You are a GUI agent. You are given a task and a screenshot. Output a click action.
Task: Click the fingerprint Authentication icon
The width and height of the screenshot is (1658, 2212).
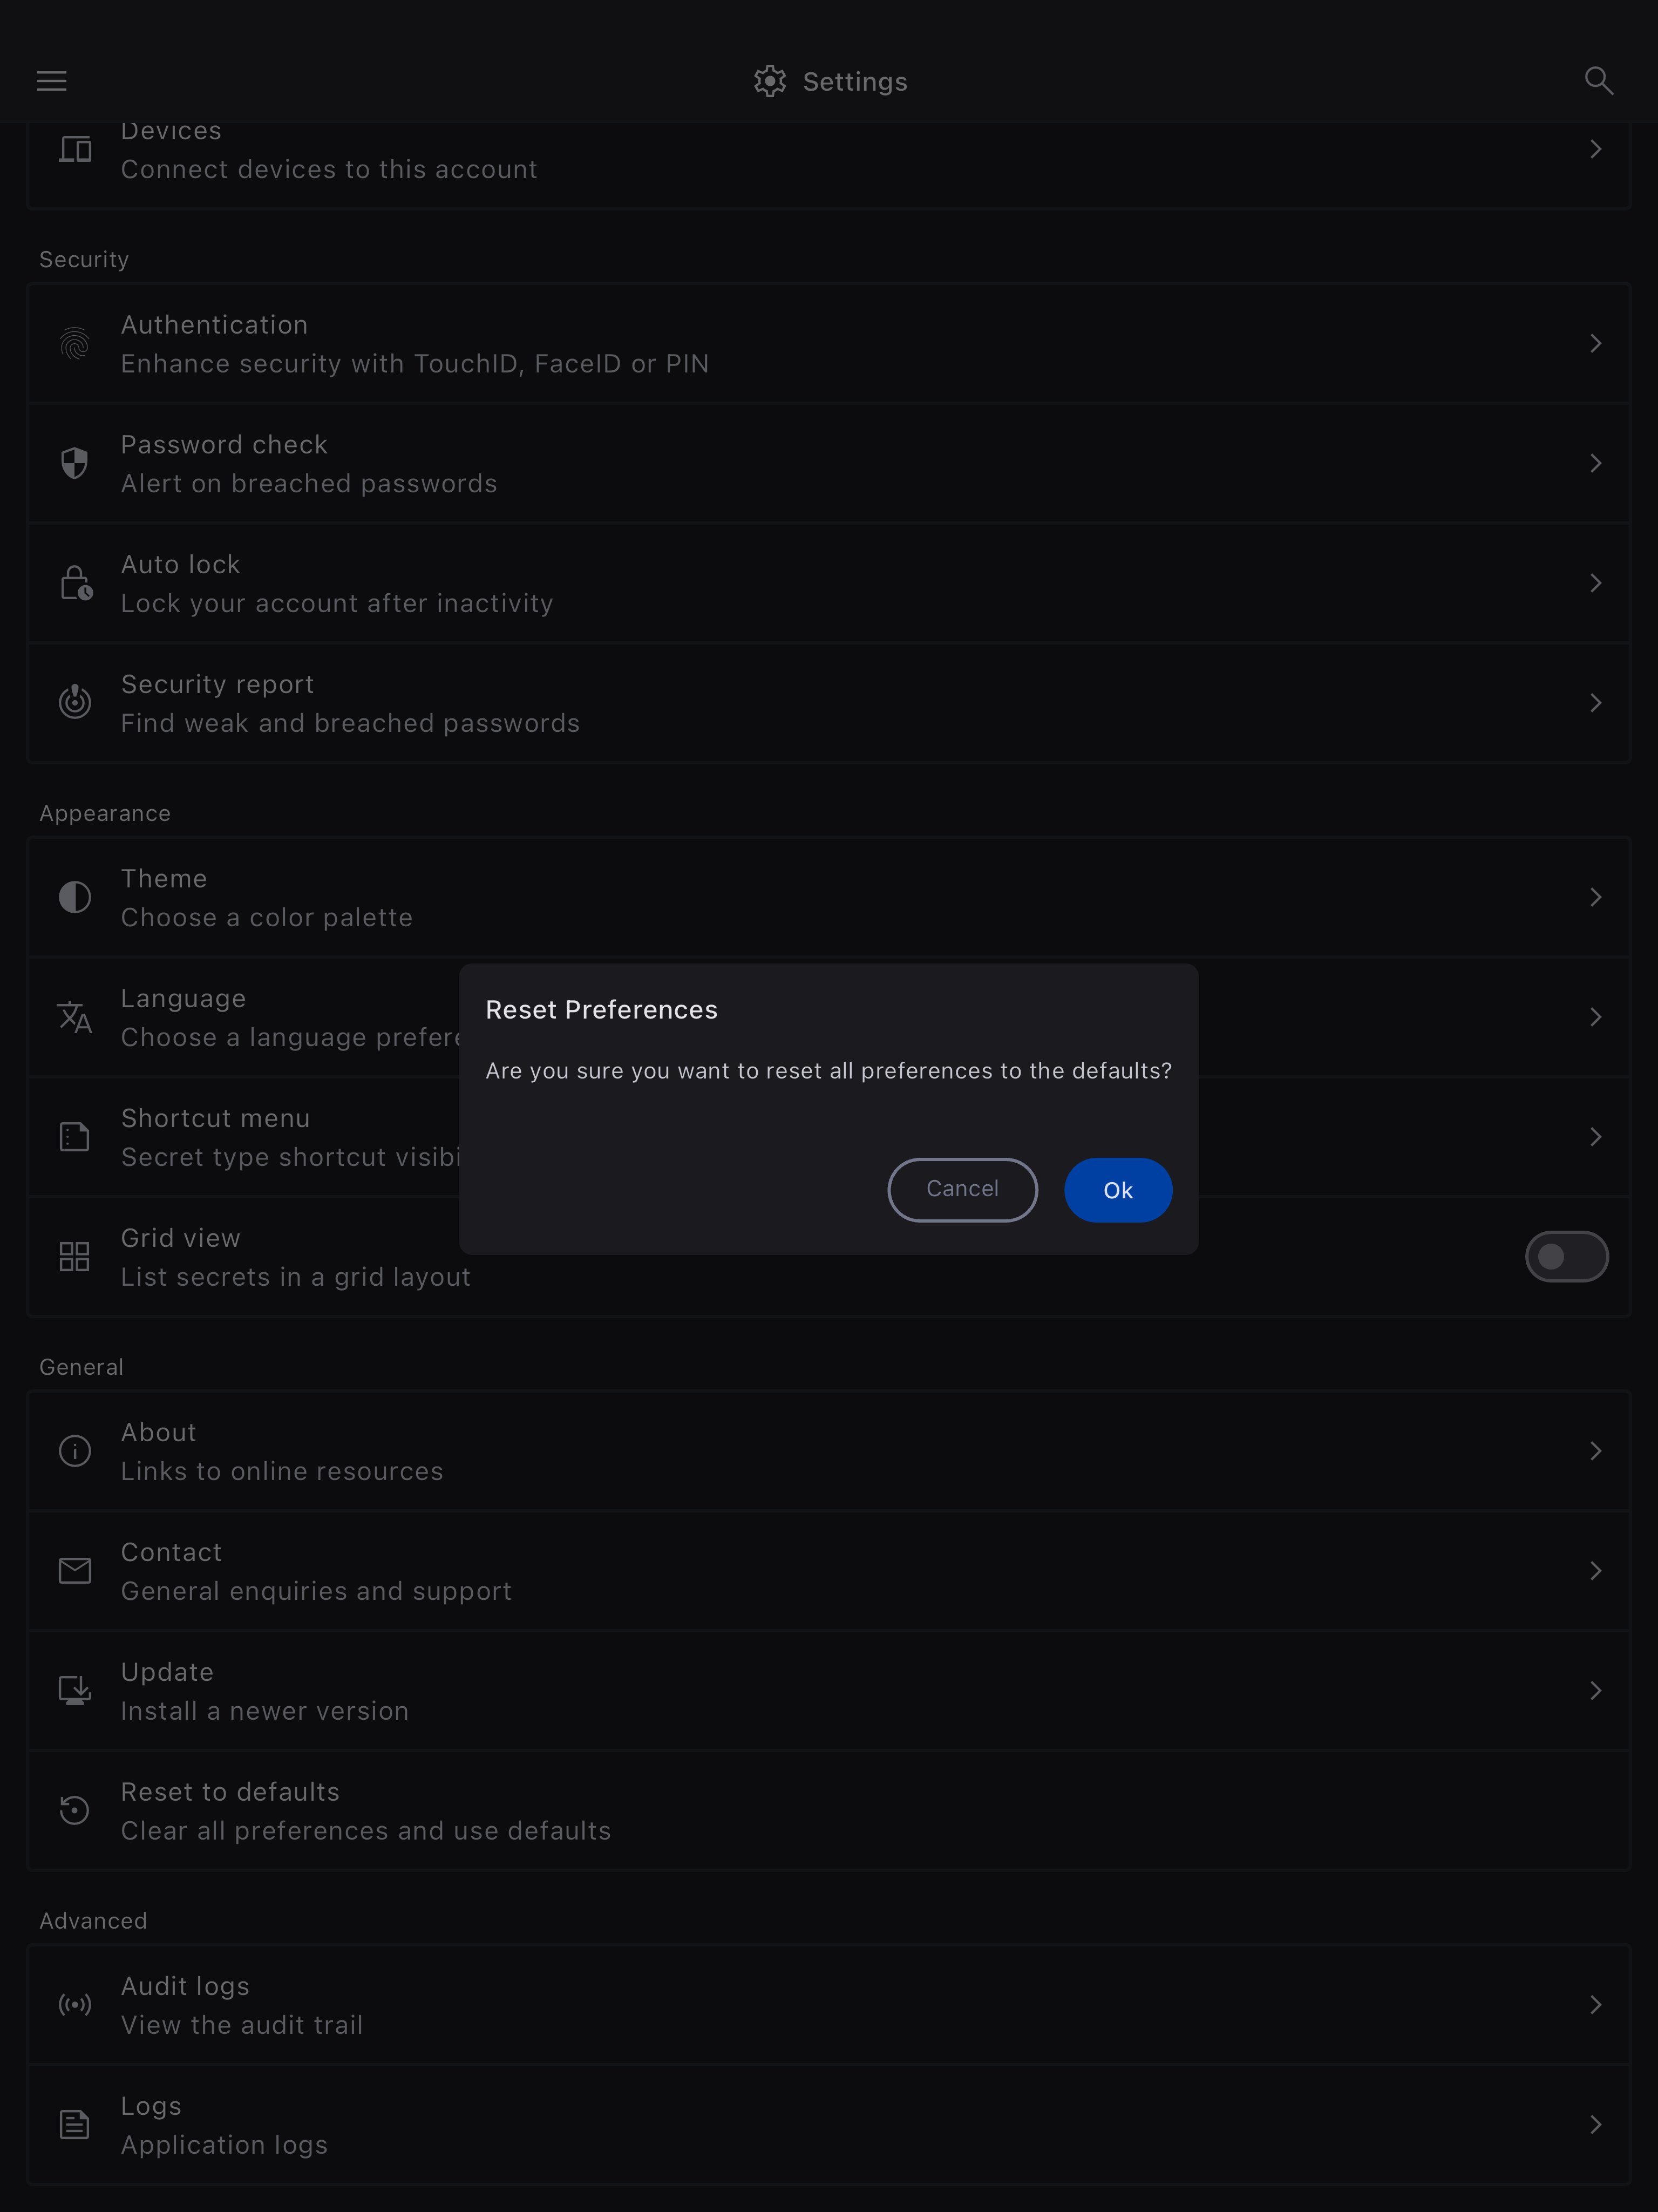click(x=75, y=344)
